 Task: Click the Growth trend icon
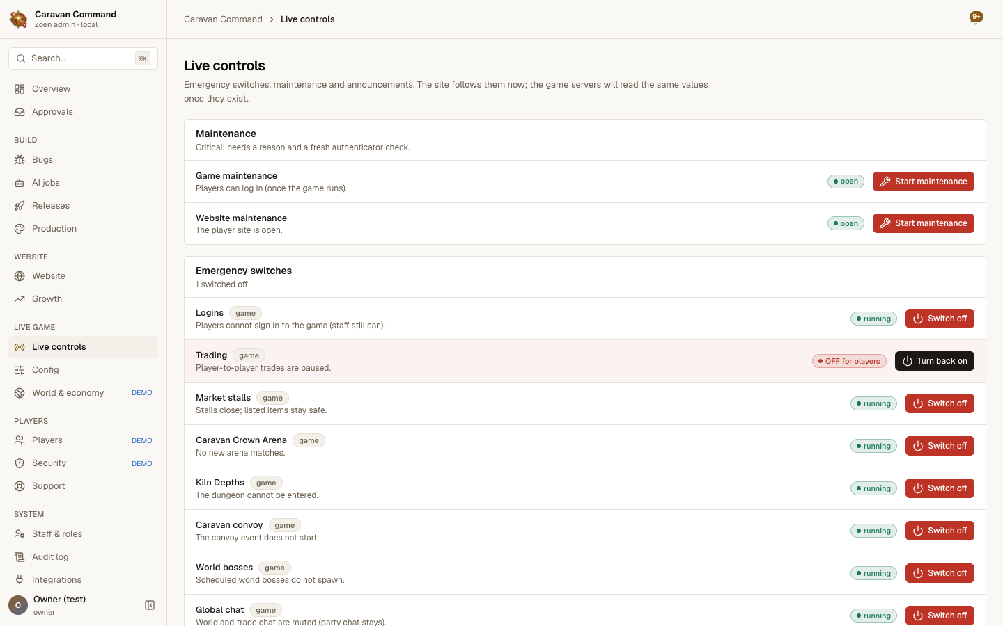coord(20,299)
